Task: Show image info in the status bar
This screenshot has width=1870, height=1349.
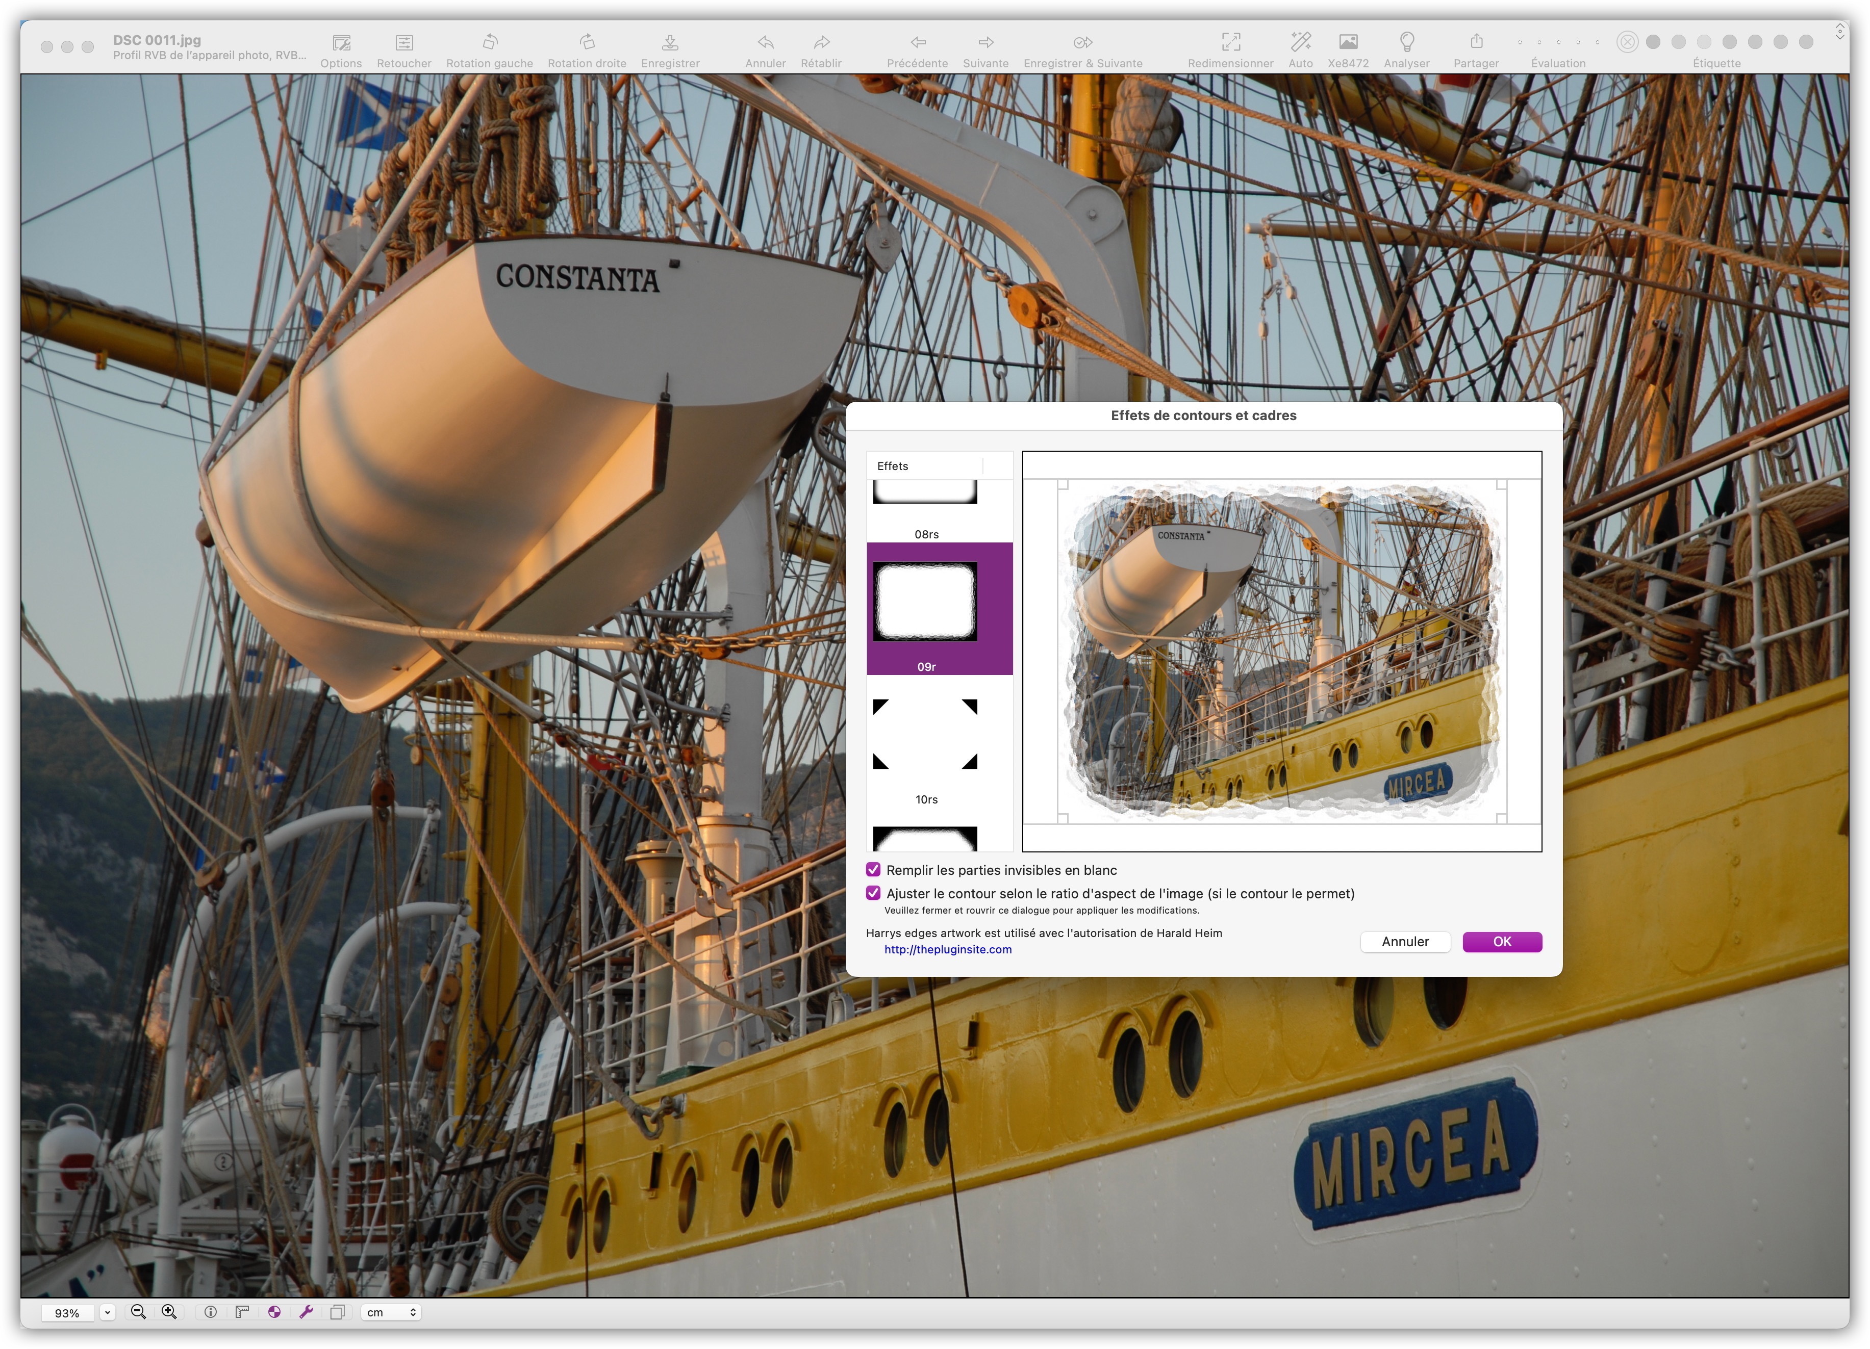Action: point(210,1312)
